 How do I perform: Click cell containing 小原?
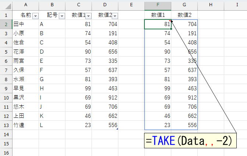tap(25, 33)
